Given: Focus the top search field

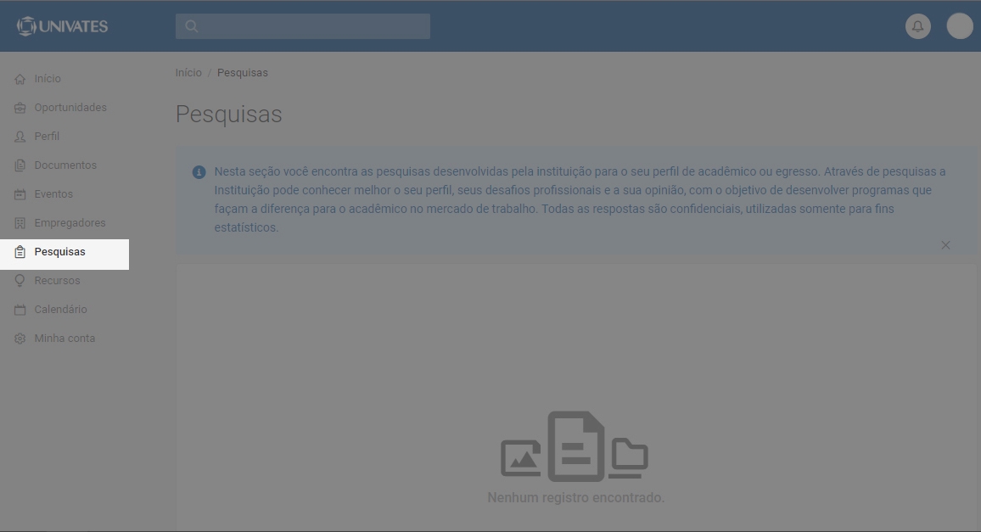Looking at the screenshot, I should coord(314,26).
